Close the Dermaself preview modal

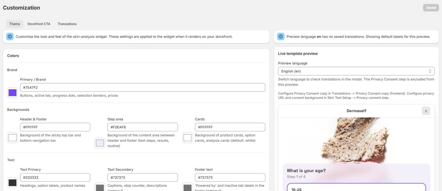(x=426, y=111)
